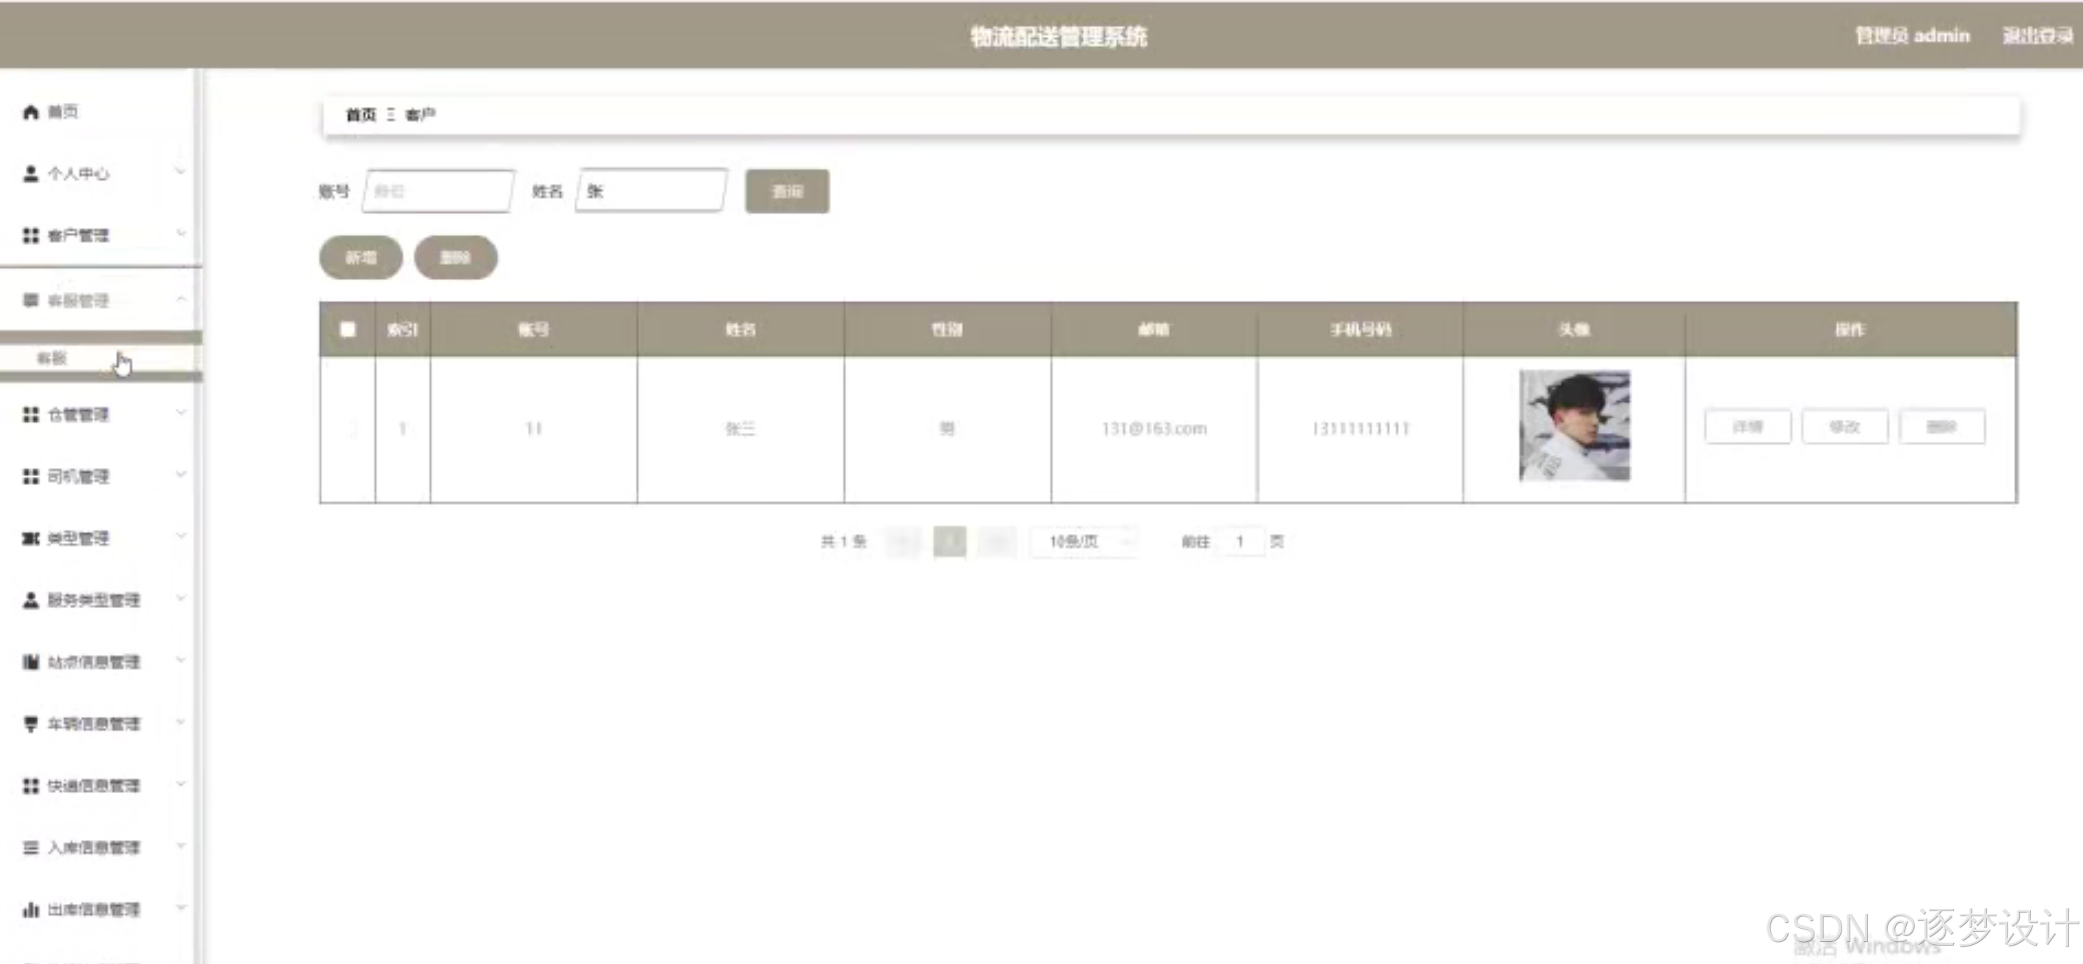
Task: Click 退出登录 to log out
Action: 2037,35
